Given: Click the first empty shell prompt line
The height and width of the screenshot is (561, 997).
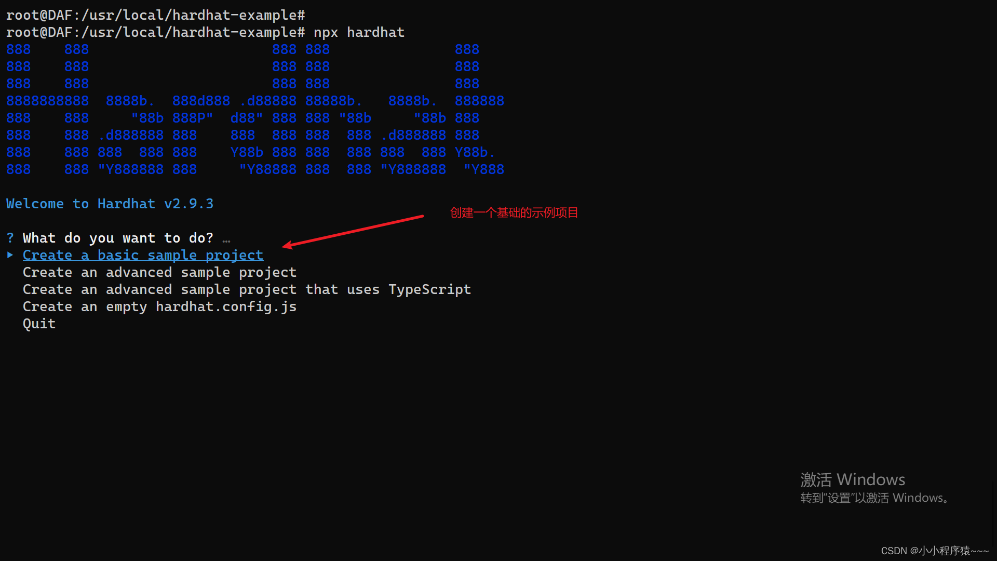Looking at the screenshot, I should point(155,15).
